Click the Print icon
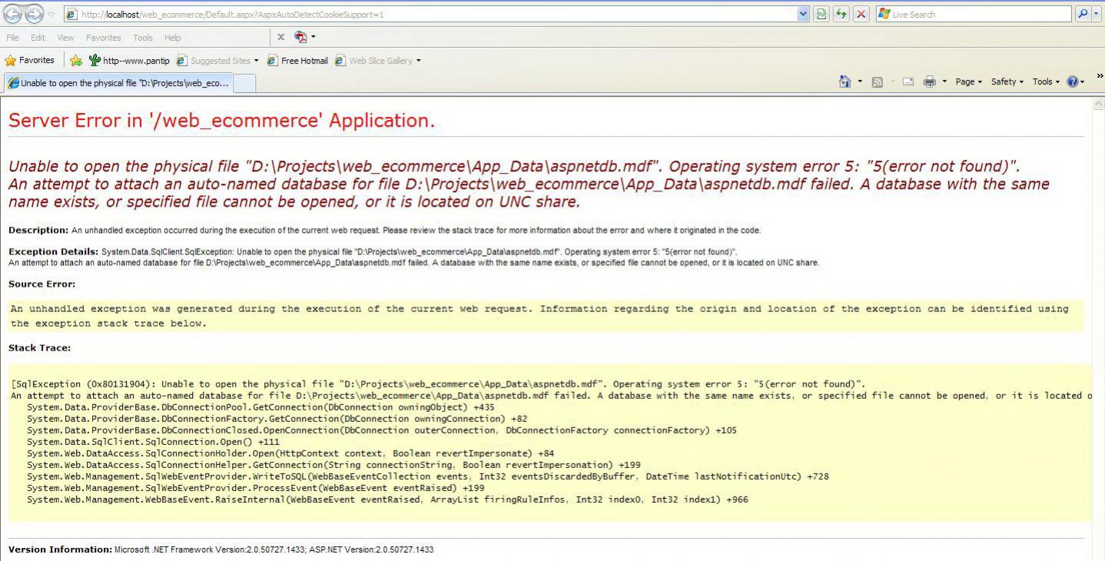 click(x=930, y=81)
